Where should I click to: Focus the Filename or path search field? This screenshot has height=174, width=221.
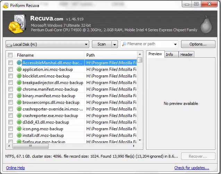150,44
